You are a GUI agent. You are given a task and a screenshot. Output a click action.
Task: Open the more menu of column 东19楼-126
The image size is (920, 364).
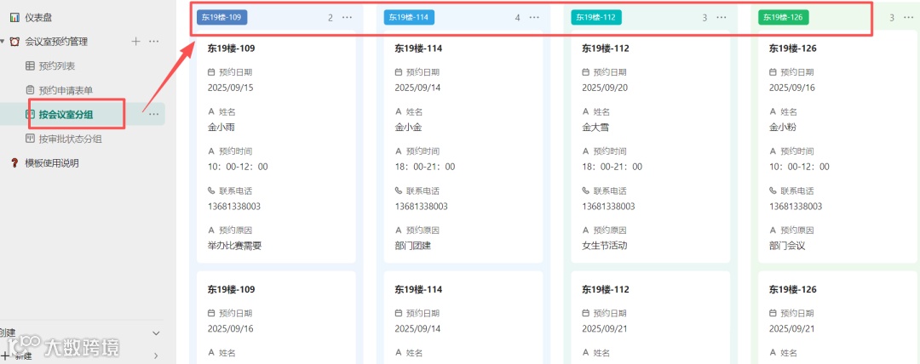[908, 18]
